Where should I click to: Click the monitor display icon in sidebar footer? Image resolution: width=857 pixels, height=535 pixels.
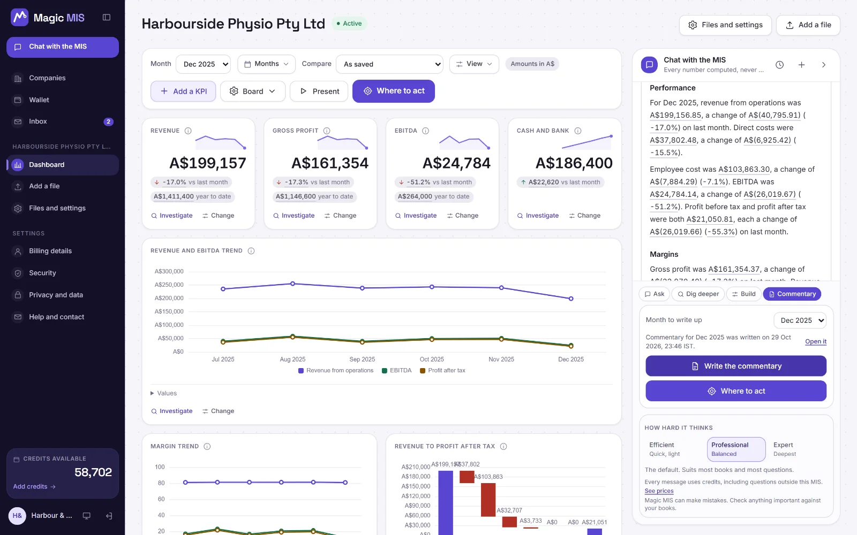(86, 516)
